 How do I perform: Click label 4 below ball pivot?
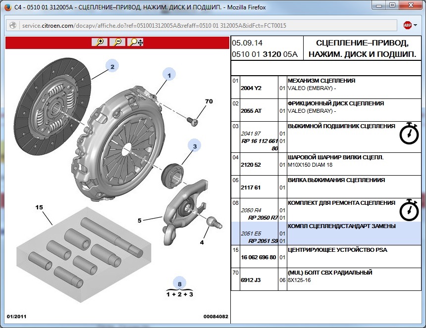coord(202,242)
